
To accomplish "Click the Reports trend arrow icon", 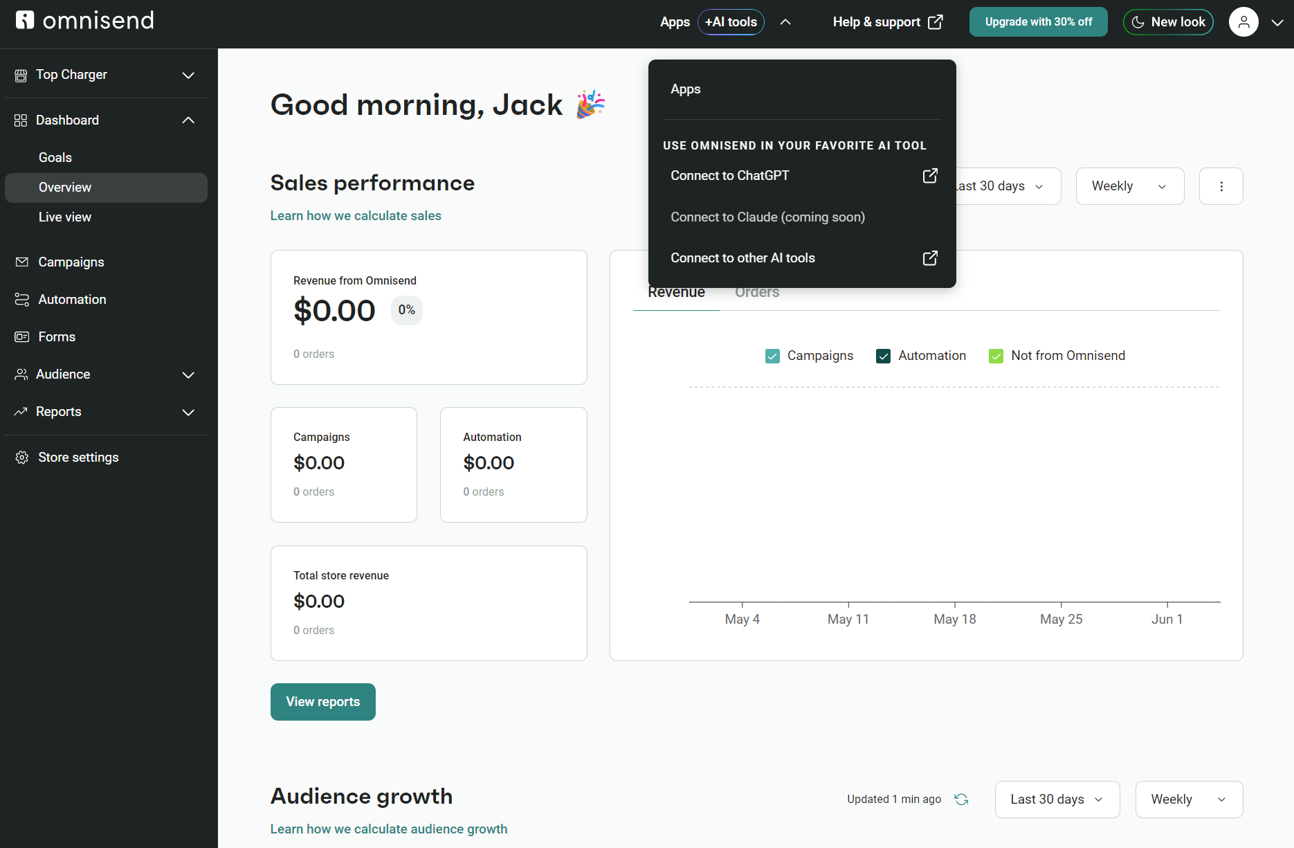I will [x=21, y=412].
